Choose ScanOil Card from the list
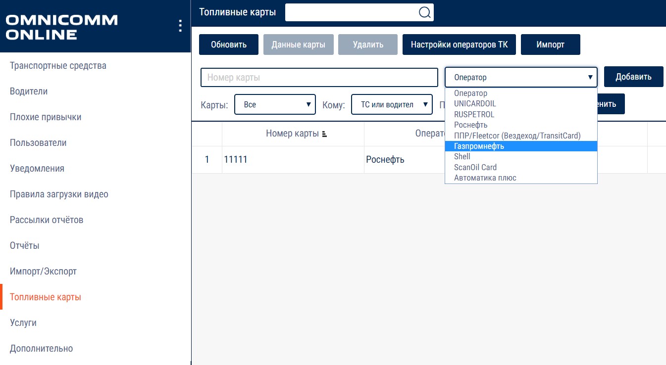 pos(521,167)
